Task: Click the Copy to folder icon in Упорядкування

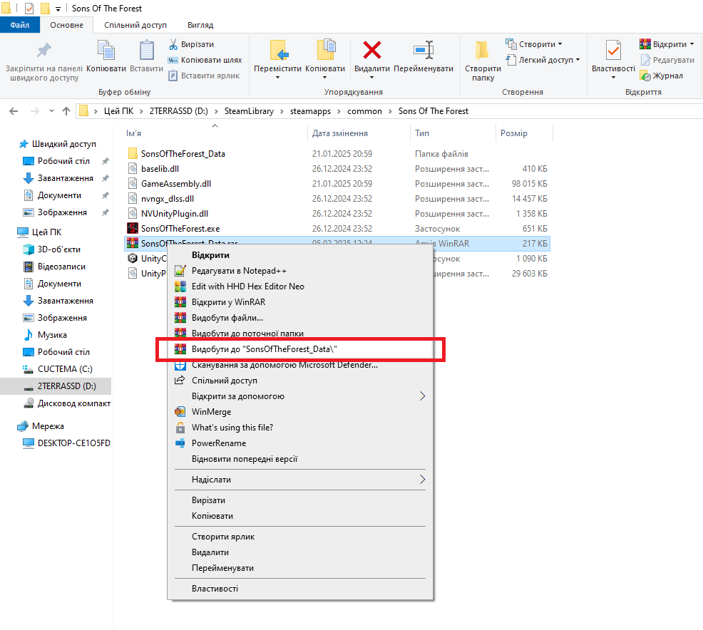Action: click(x=326, y=50)
